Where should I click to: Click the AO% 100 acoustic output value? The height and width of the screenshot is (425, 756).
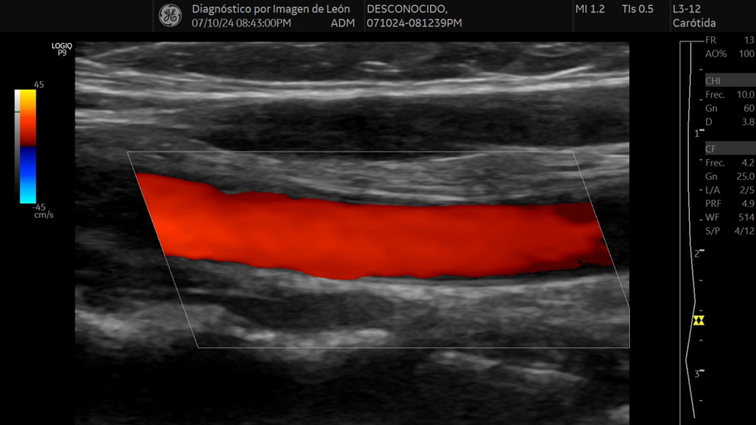[x=729, y=54]
